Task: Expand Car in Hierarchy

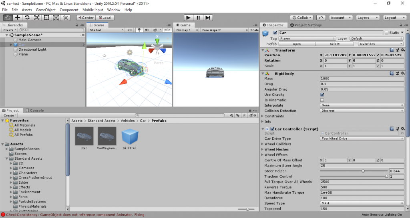Action: click(x=11, y=45)
